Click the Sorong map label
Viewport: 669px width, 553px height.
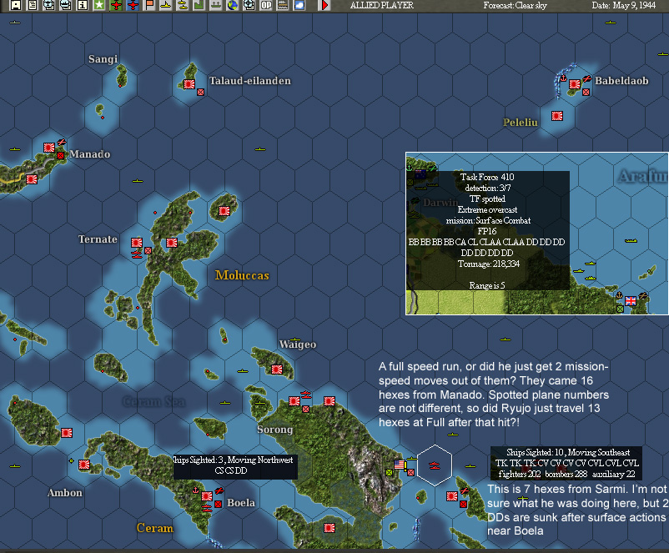(x=274, y=430)
